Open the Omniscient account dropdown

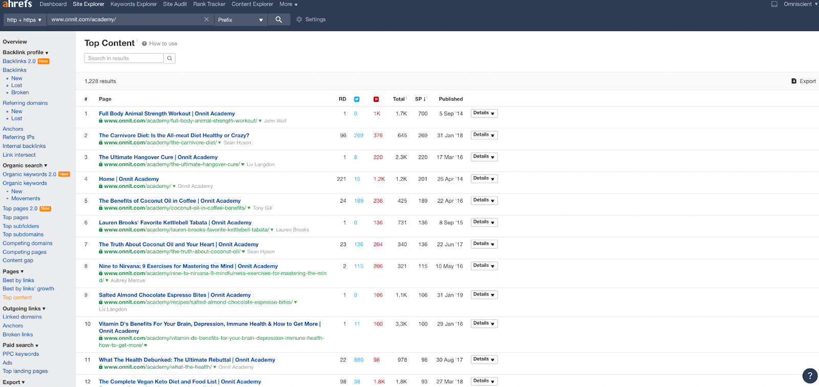coord(801,4)
